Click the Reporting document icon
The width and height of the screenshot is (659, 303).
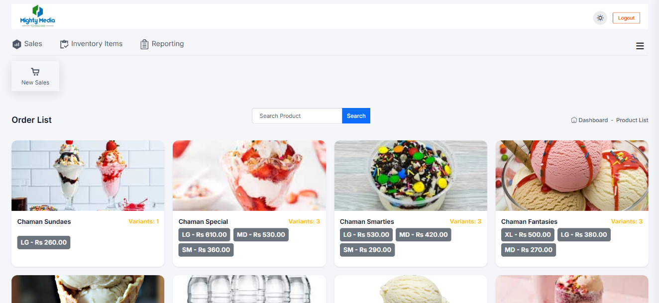tap(144, 44)
